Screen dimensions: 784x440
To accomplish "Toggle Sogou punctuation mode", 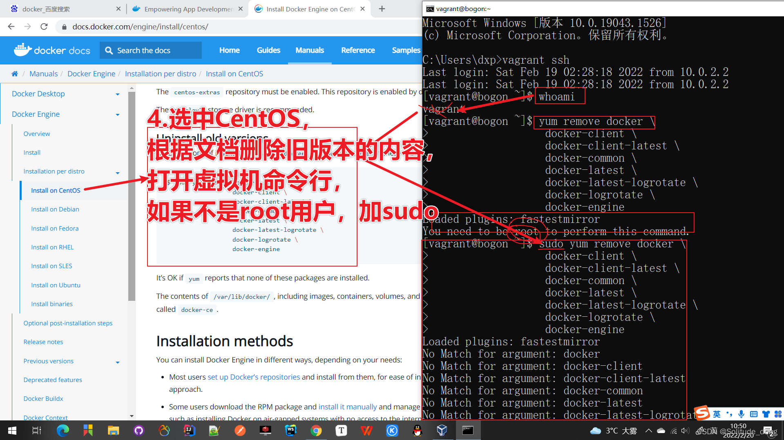I will pos(729,414).
